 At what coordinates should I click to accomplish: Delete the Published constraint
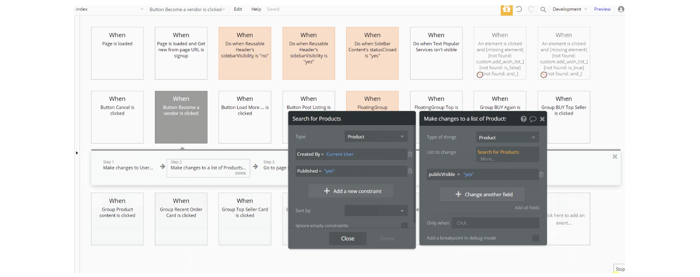point(410,171)
